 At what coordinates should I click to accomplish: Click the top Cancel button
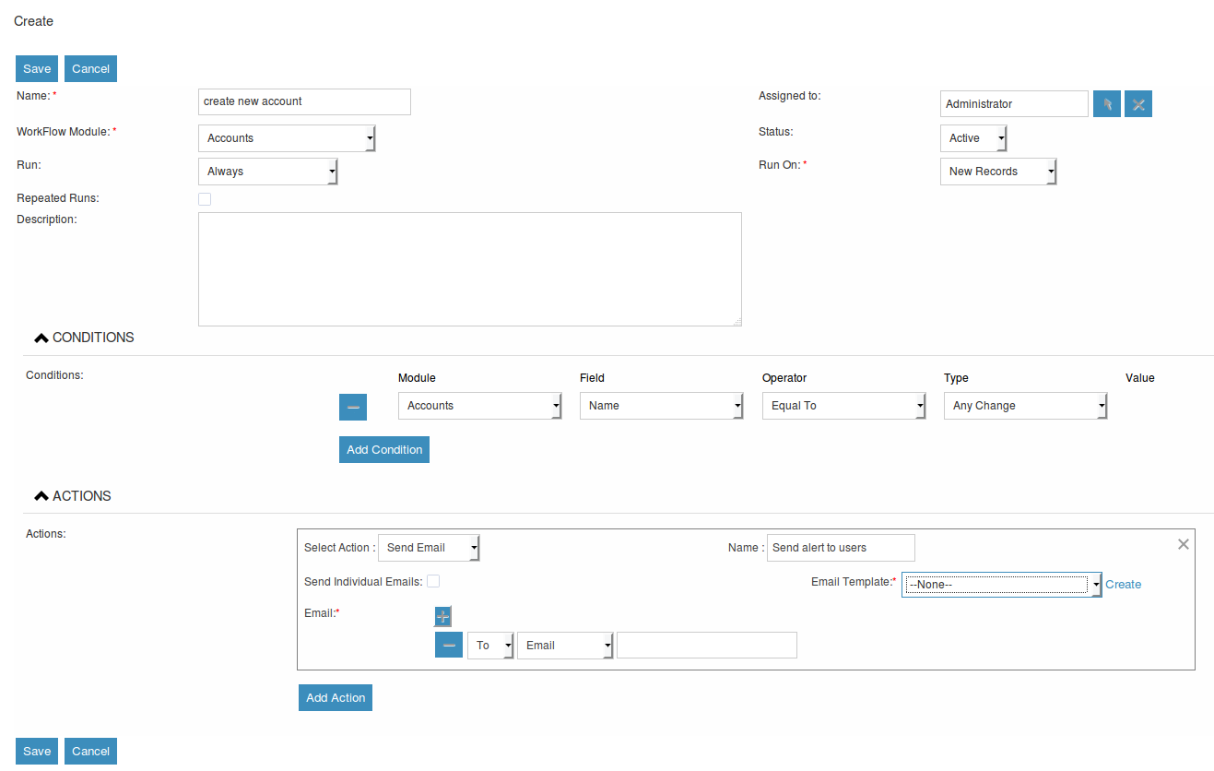pos(90,68)
